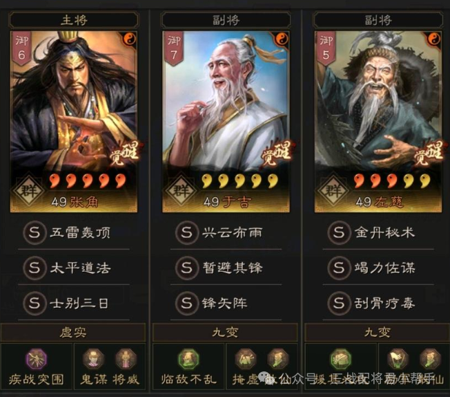
Task: Tap the S grade badge beside 五雷轰顶
Action: [35, 232]
